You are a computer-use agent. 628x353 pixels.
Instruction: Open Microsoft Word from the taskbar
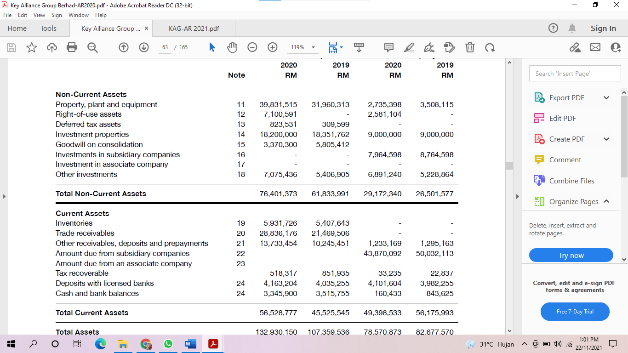tap(190, 344)
